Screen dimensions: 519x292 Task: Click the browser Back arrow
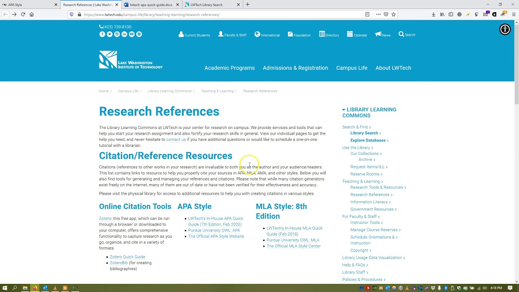(5, 14)
